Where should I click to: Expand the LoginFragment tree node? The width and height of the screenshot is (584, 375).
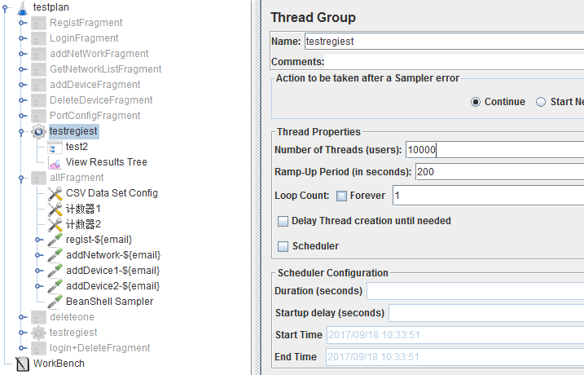point(22,38)
